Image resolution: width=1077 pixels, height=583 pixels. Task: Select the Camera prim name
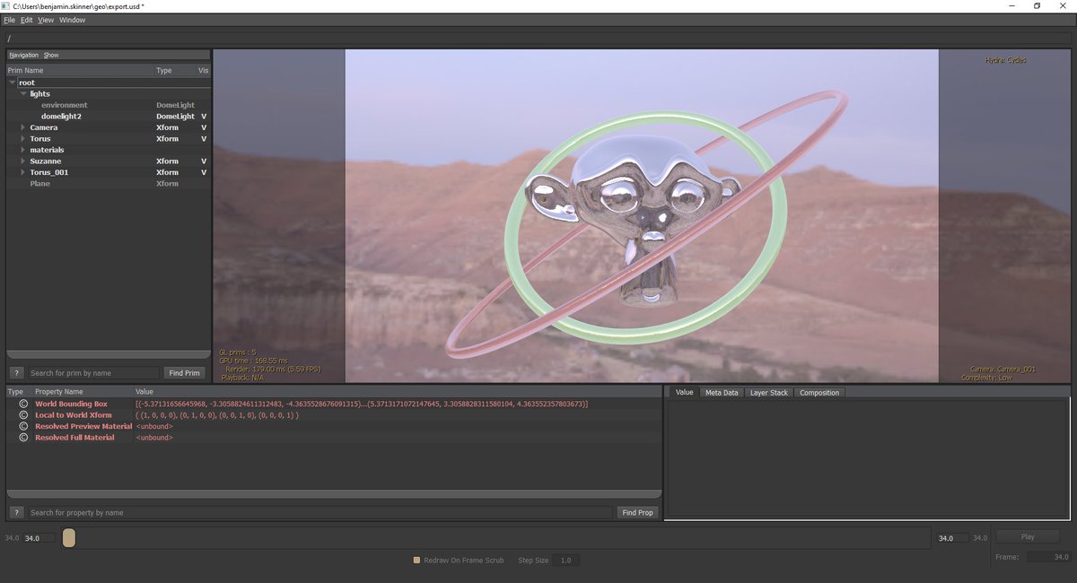43,127
